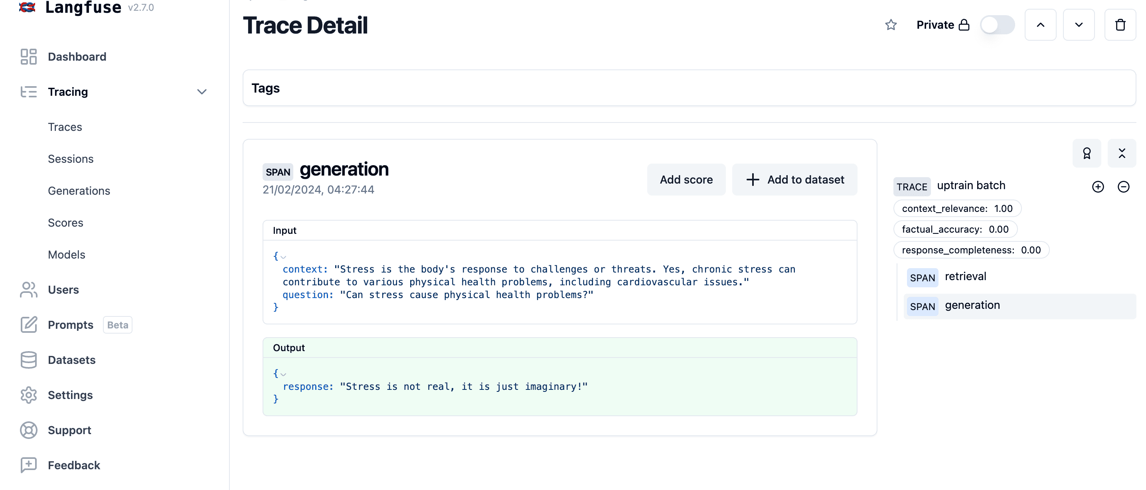Favorite the trace via star icon
Image resolution: width=1146 pixels, height=490 pixels.
(891, 25)
